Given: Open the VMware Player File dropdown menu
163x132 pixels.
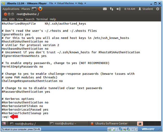Looking at the screenshot, I should 52,3.
